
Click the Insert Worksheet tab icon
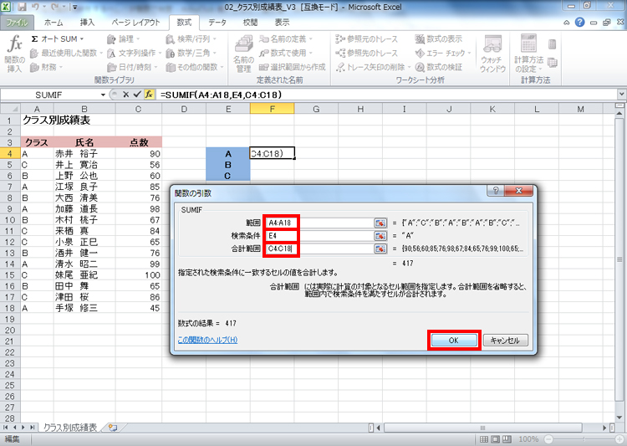click(x=113, y=428)
